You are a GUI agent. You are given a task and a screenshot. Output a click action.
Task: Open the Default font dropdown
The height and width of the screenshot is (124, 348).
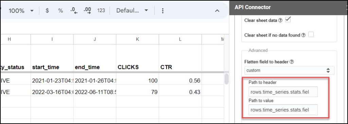coord(132,10)
